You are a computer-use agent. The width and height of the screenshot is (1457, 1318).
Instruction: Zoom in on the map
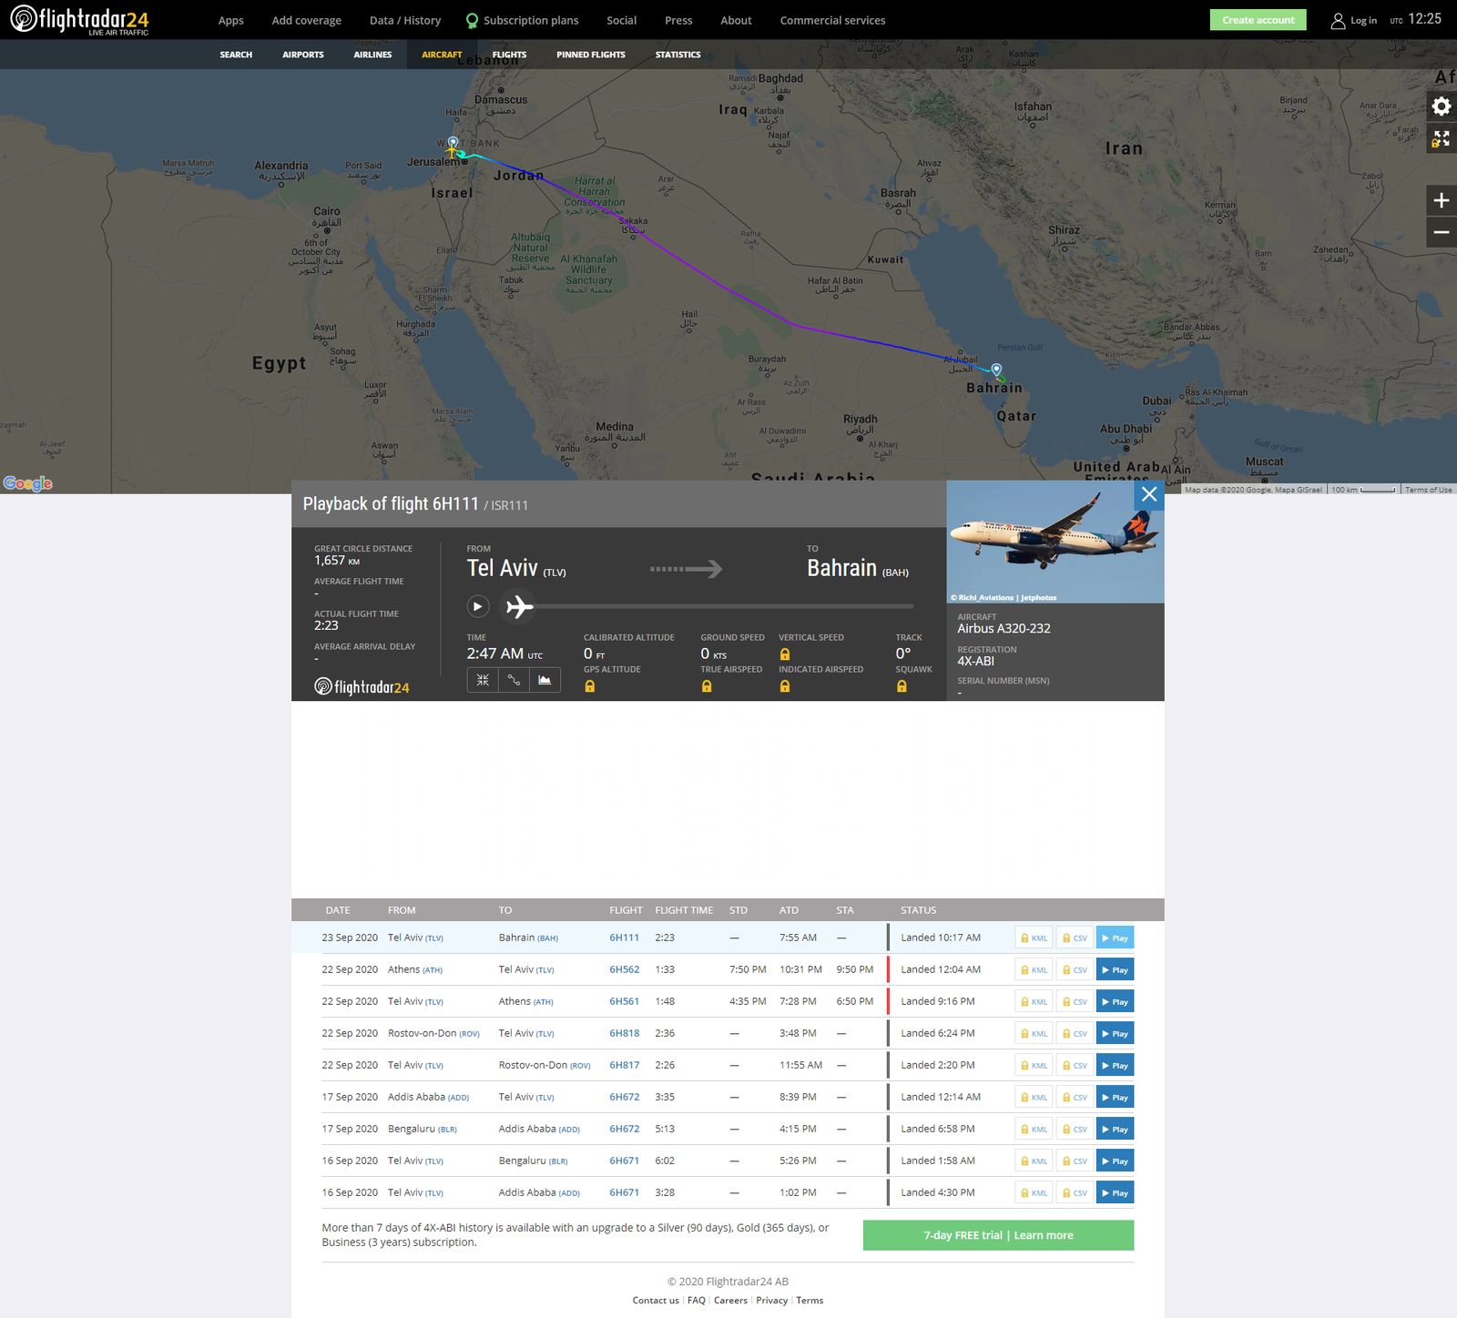pos(1441,200)
